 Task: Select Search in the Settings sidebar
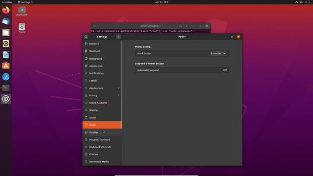click(x=102, y=81)
